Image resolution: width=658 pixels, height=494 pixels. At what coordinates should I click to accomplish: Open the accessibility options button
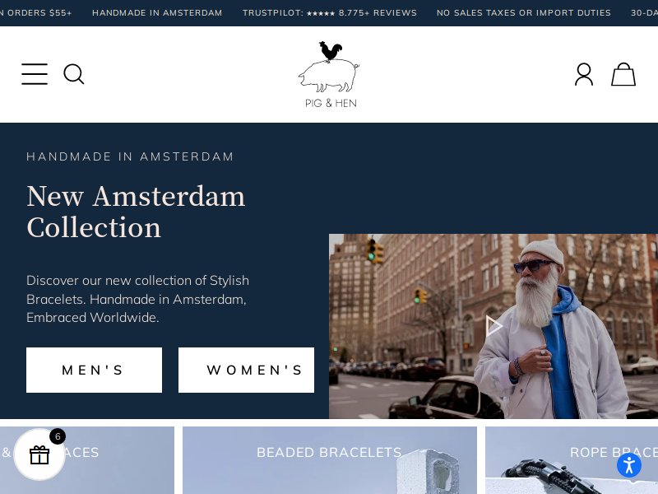(x=629, y=465)
